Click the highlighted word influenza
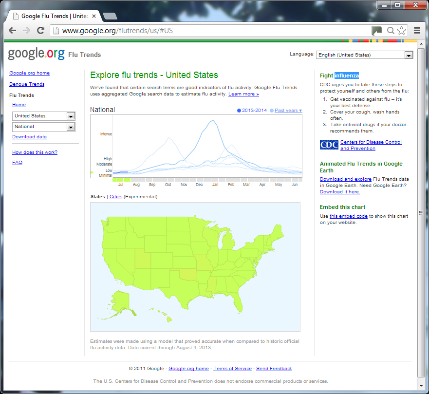The height and width of the screenshot is (394, 429). 347,75
